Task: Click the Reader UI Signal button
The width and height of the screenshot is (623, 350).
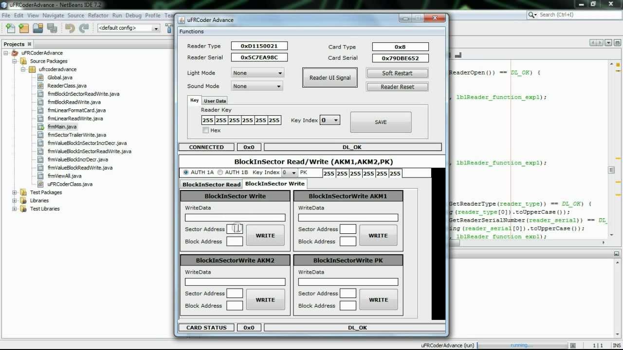Action: click(330, 78)
